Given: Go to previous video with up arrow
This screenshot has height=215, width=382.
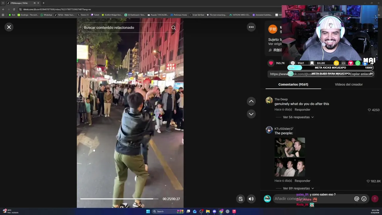Looking at the screenshot, I should point(251,101).
